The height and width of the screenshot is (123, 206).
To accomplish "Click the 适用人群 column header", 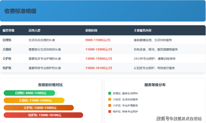I will click(35, 30).
